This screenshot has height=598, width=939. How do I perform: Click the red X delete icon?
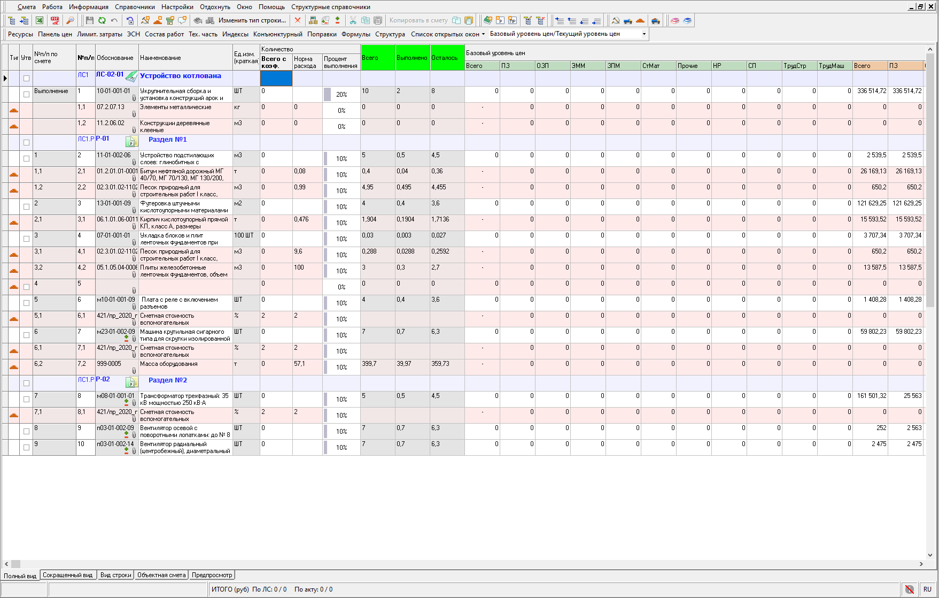(x=298, y=20)
